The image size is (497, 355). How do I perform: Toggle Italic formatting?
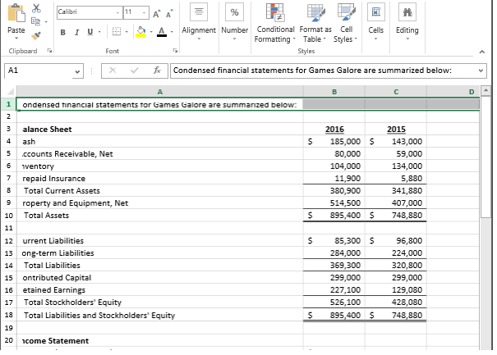coord(75,31)
